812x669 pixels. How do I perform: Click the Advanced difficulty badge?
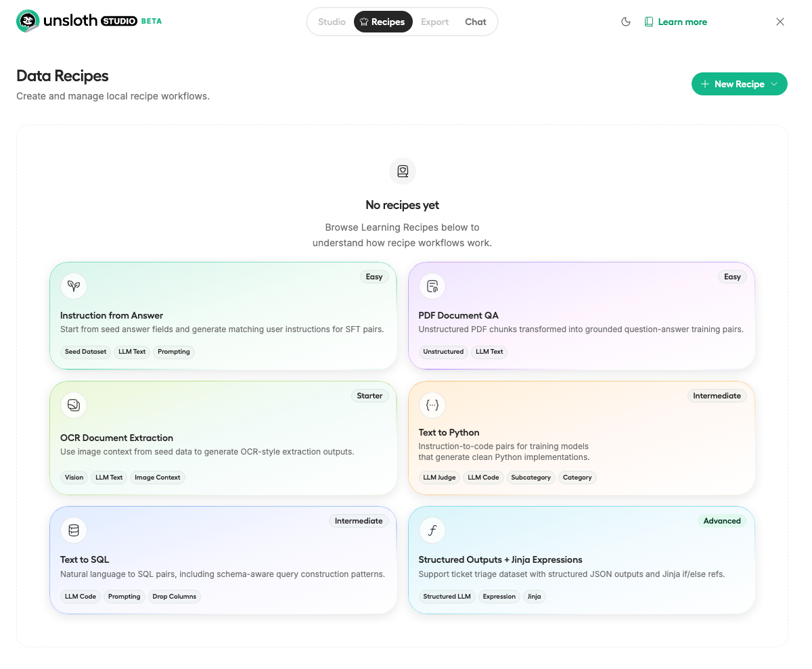722,521
